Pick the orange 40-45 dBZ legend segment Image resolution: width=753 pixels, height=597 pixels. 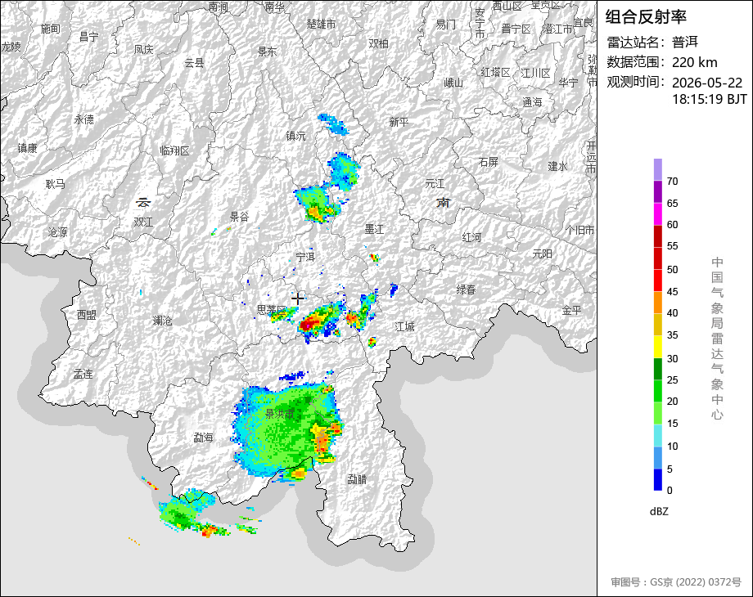tap(658, 303)
